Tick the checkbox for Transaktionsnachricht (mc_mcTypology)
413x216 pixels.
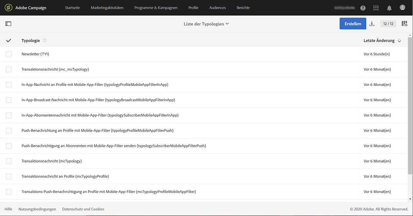[9, 69]
